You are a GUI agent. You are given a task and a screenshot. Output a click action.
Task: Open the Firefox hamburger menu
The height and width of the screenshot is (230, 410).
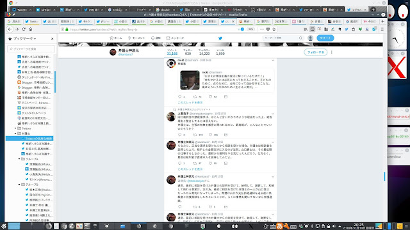pos(382,29)
